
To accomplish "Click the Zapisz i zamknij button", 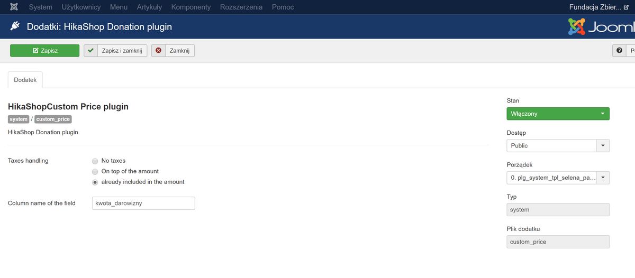I will pyautogui.click(x=115, y=51).
